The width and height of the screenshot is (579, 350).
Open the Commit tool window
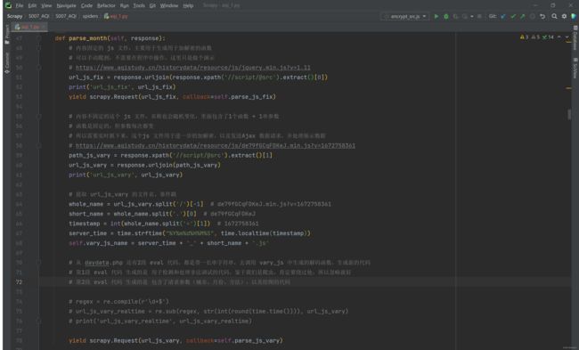click(x=6, y=62)
